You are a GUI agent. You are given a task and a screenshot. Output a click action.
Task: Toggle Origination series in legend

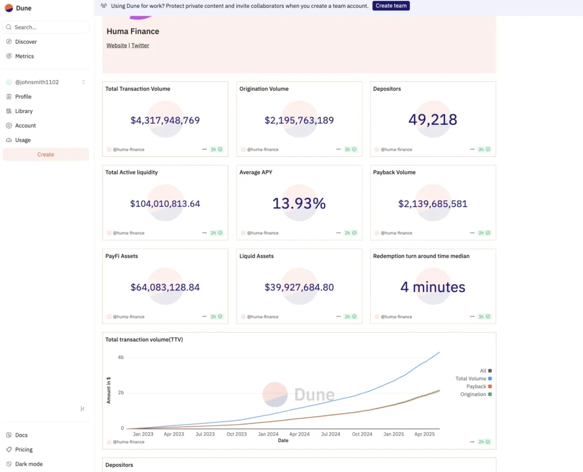476,394
